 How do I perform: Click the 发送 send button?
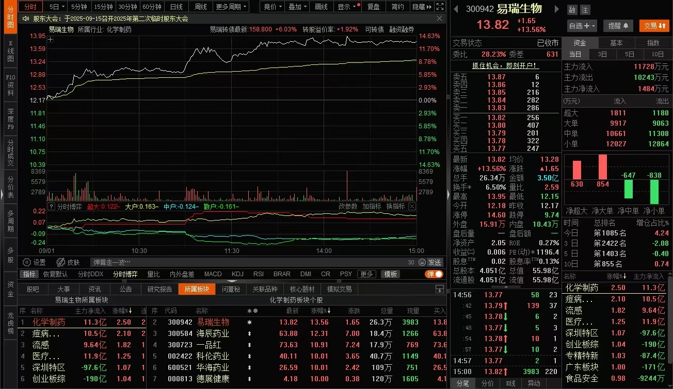[435, 262]
